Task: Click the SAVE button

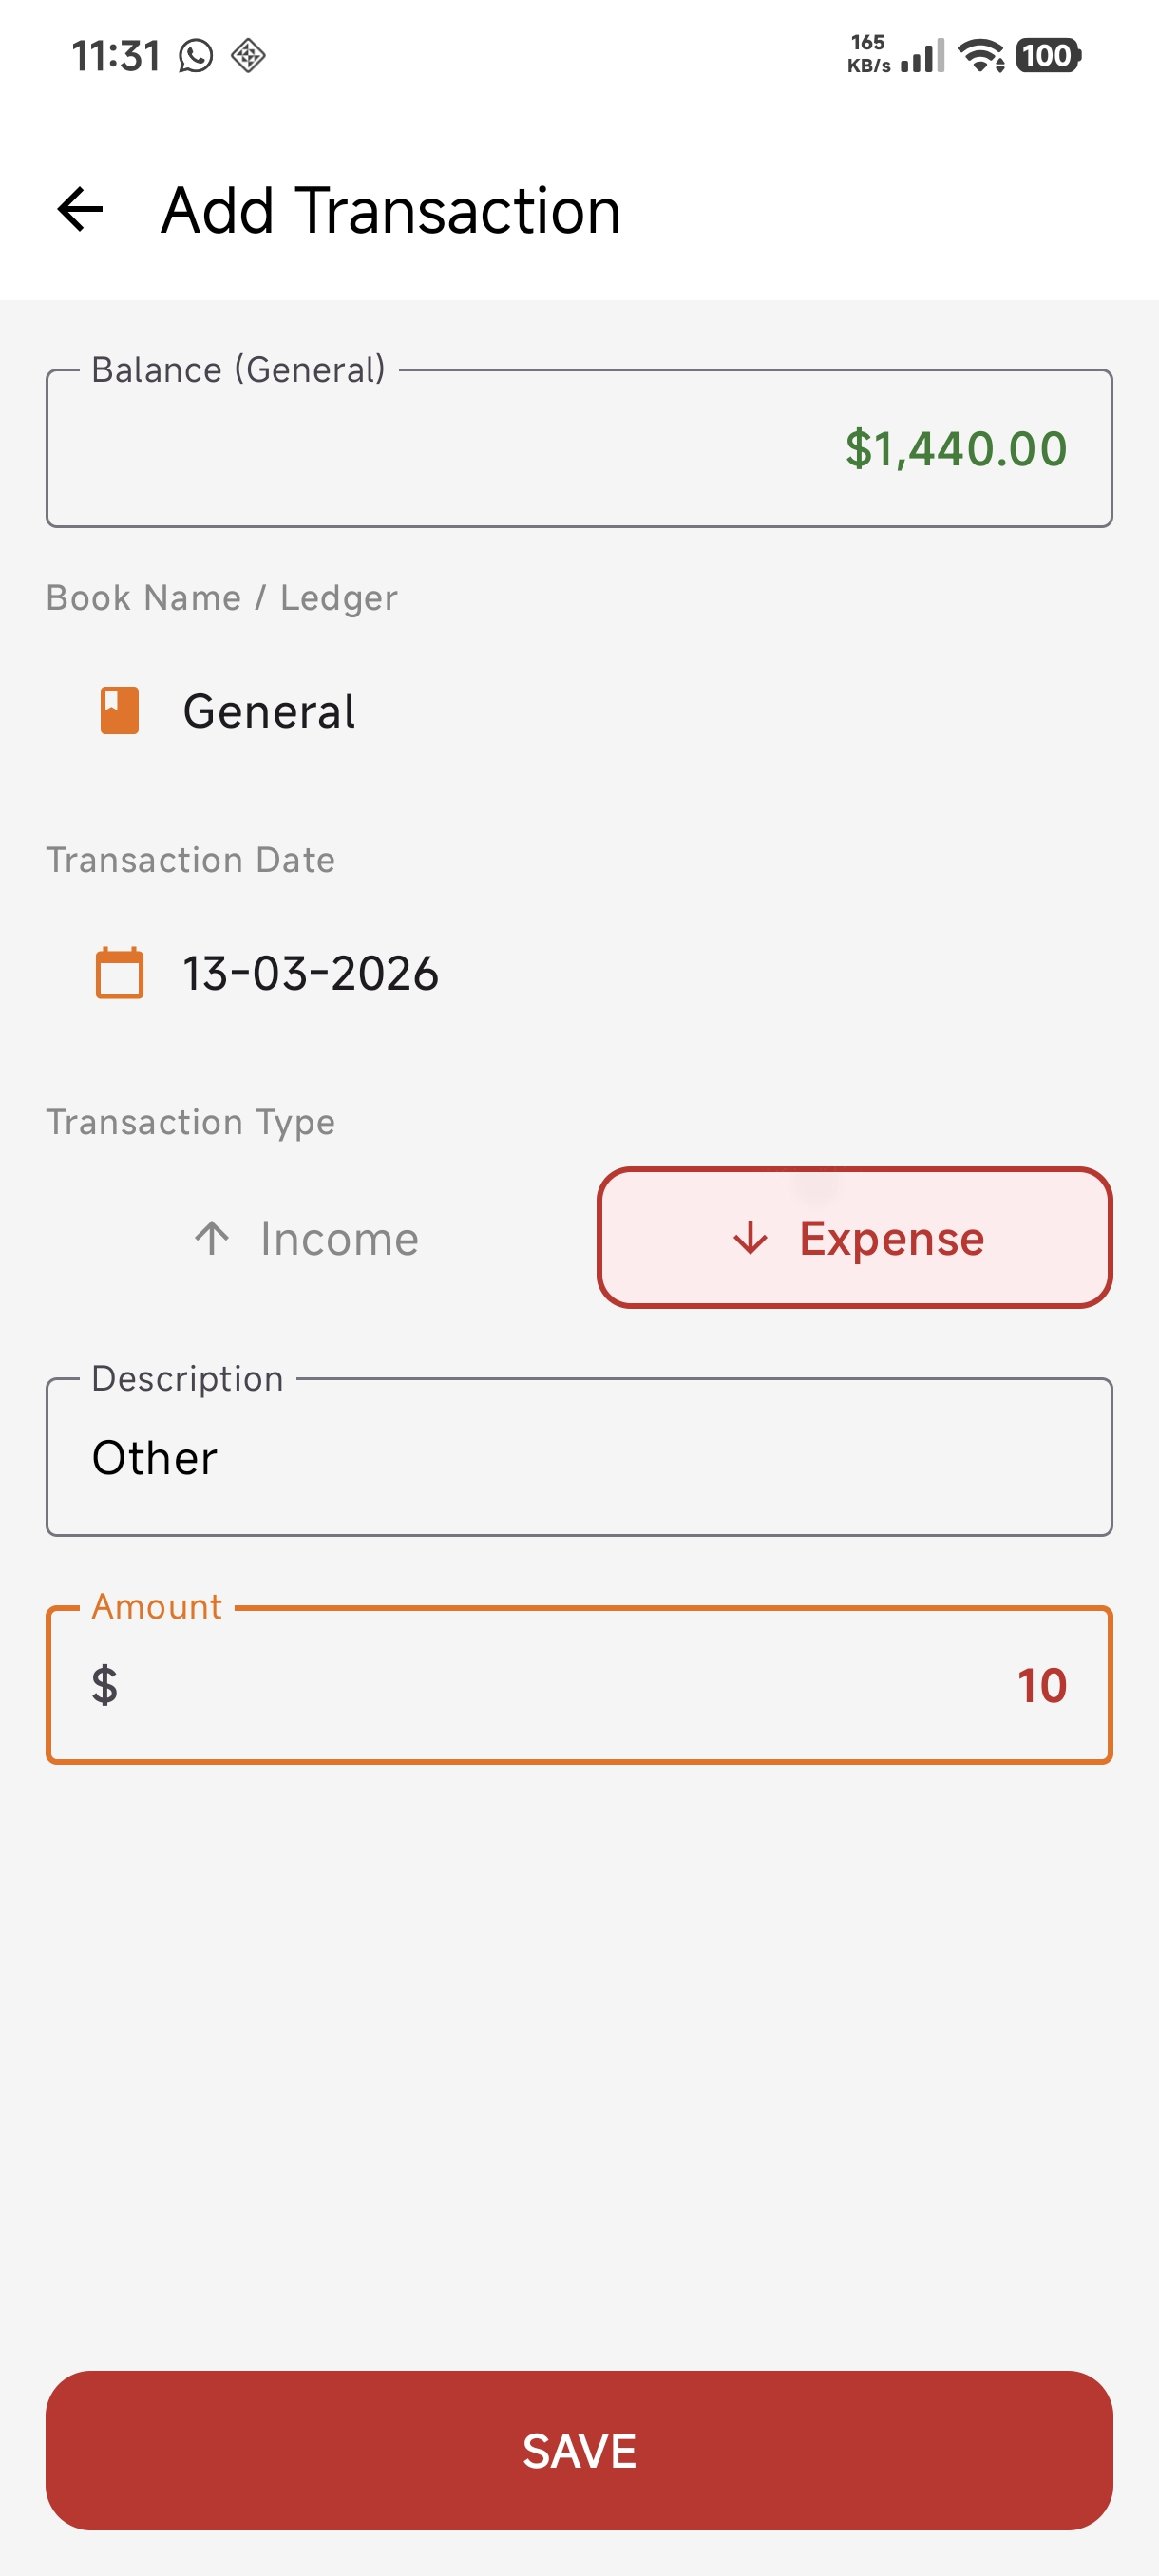Action: pyautogui.click(x=579, y=2451)
